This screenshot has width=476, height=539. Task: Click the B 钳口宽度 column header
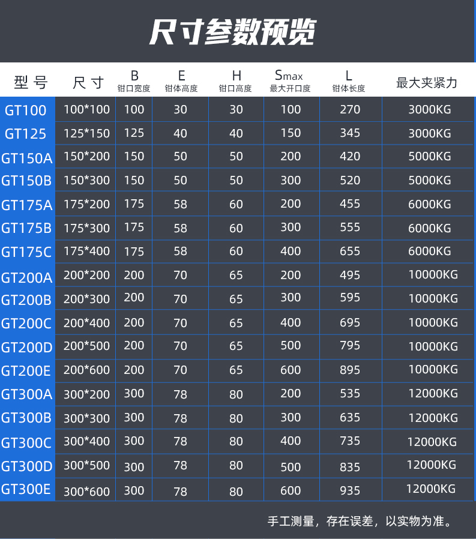[134, 82]
